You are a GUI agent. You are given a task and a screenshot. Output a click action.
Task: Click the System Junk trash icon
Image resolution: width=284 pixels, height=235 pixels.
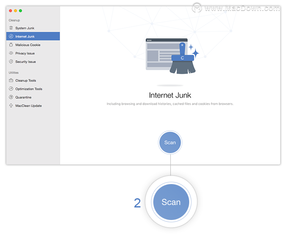pyautogui.click(x=11, y=28)
